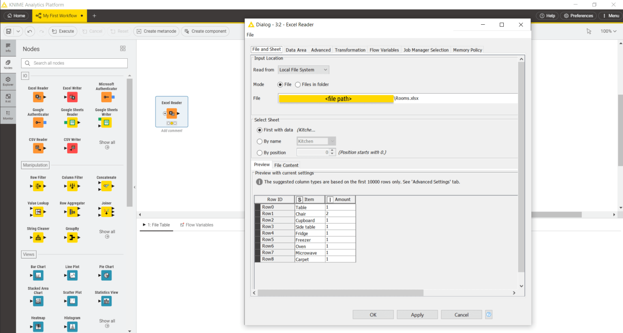The height and width of the screenshot is (333, 623).
Task: Switch to the Data Area tab
Action: click(296, 50)
